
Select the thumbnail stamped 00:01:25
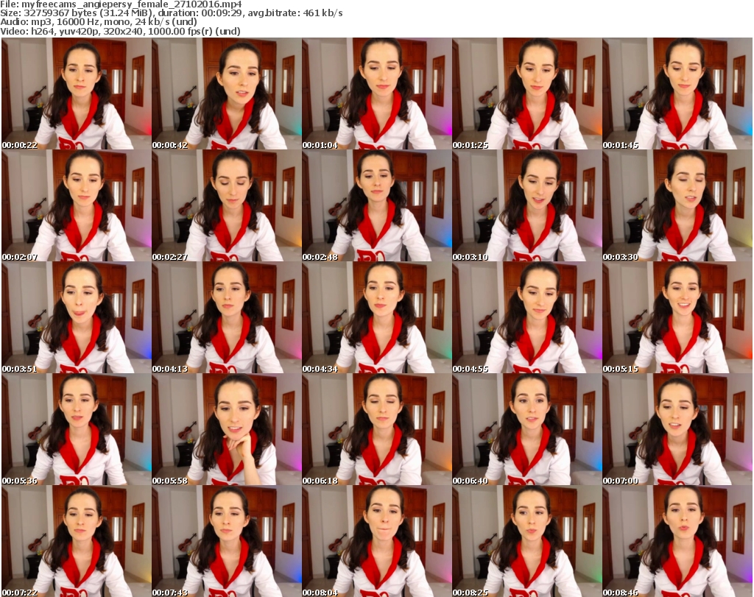pos(527,93)
